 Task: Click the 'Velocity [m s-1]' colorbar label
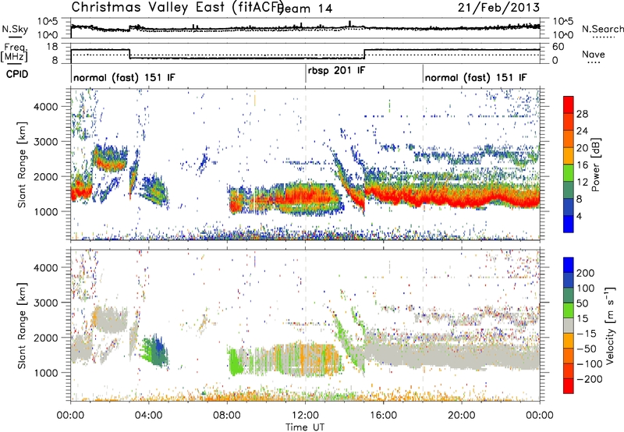click(609, 325)
